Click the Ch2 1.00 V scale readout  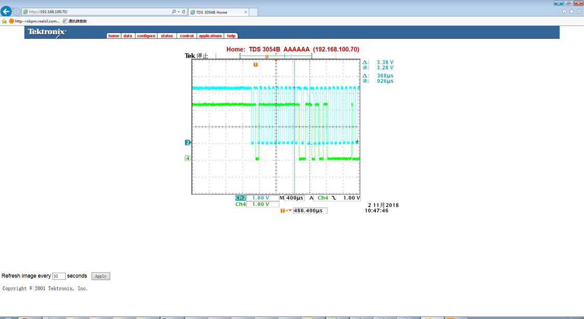point(257,198)
